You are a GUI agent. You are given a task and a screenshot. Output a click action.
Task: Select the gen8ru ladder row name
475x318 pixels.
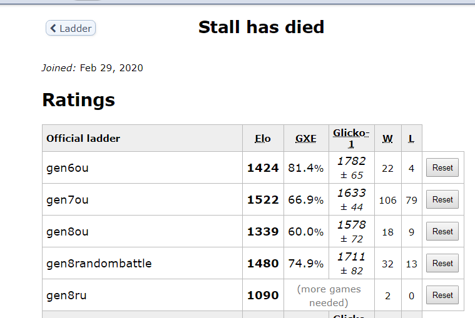[66, 296]
